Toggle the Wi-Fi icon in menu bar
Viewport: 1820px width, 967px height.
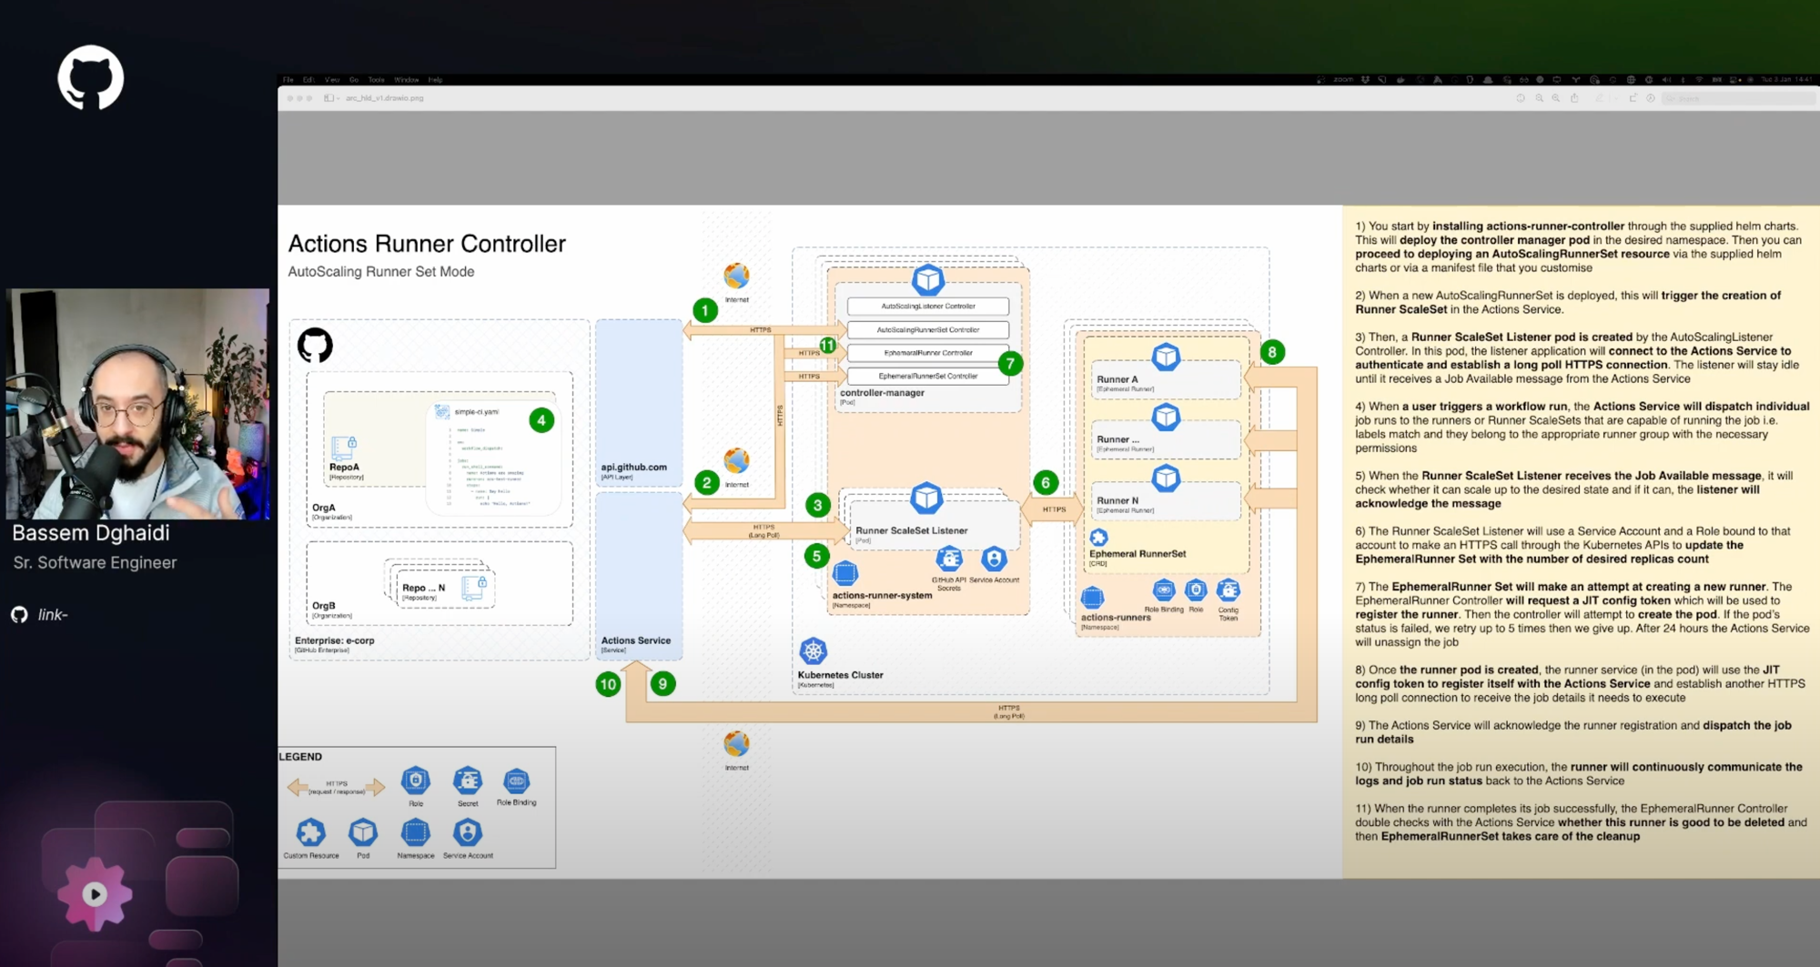point(1699,80)
